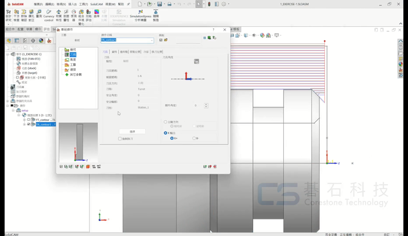Screen dimensions: 408x236
Task: Increase the 額外角度 stepper value
Action: 206,104
